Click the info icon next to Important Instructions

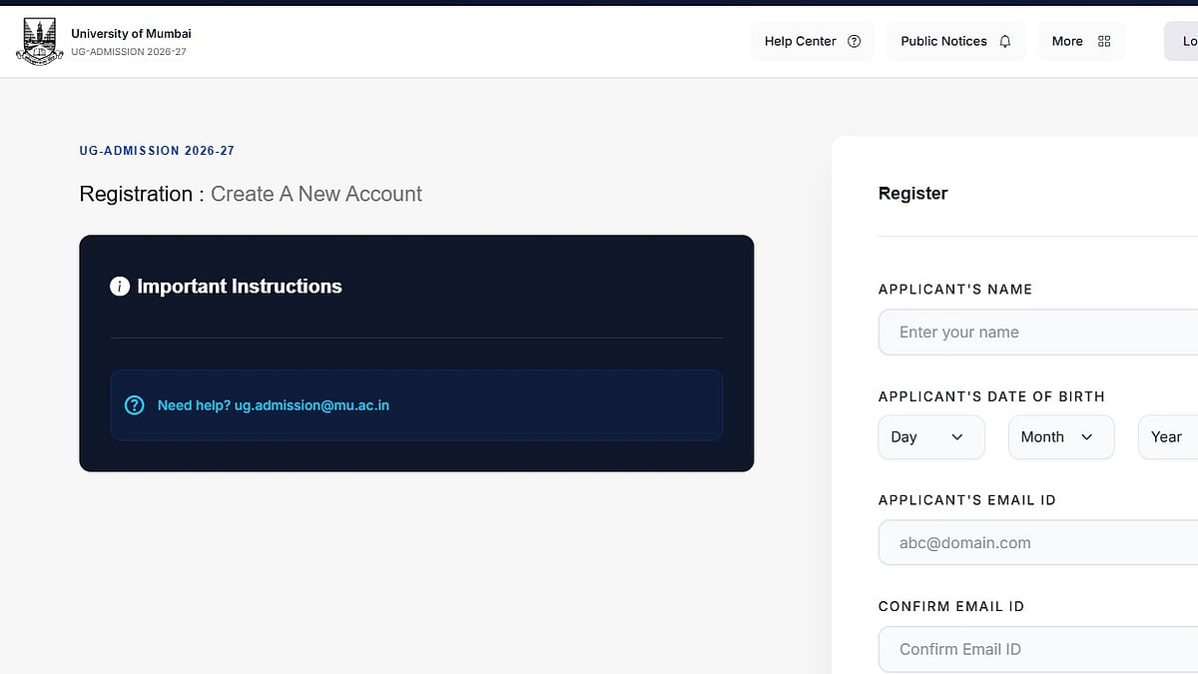click(x=120, y=287)
